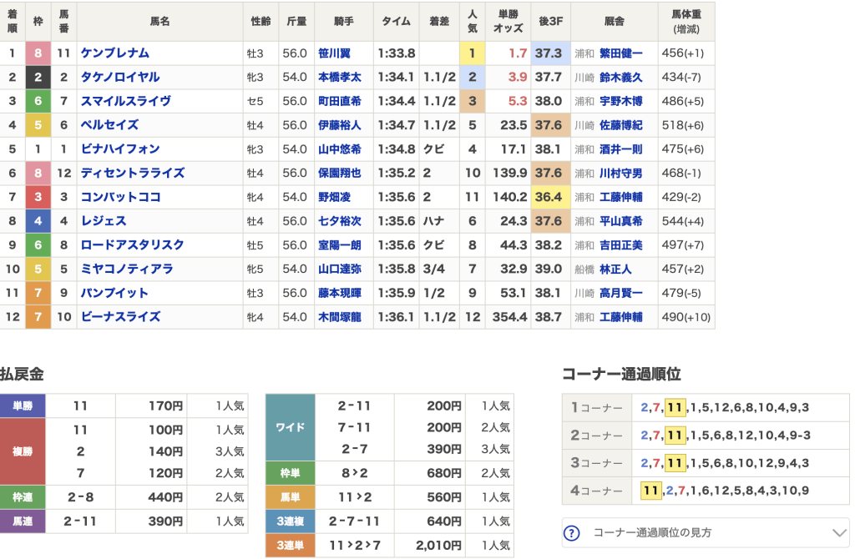
Task: Open horse ディセントラライズ link
Action: (x=133, y=174)
